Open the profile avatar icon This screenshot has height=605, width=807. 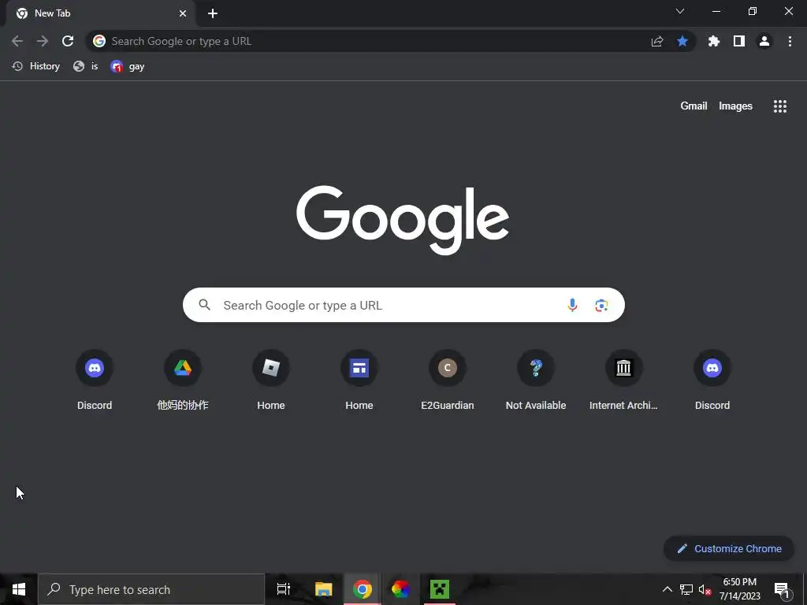764,41
